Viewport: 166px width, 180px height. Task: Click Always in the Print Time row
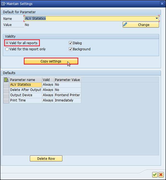[48, 101]
